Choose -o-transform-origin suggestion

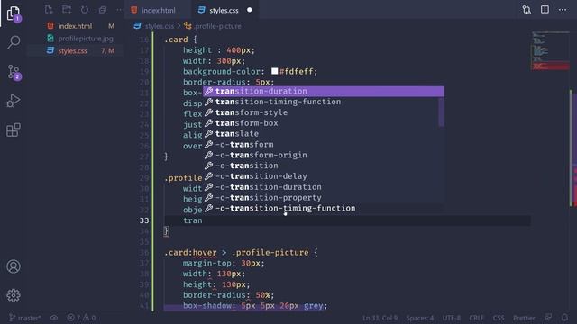(x=324, y=155)
